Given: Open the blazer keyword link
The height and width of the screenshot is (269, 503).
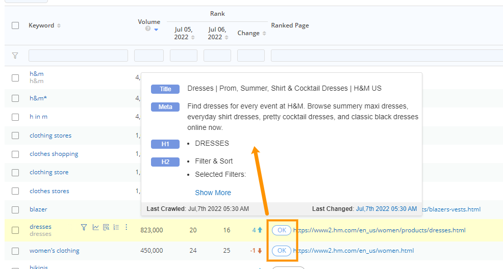Looking at the screenshot, I should click(38, 209).
